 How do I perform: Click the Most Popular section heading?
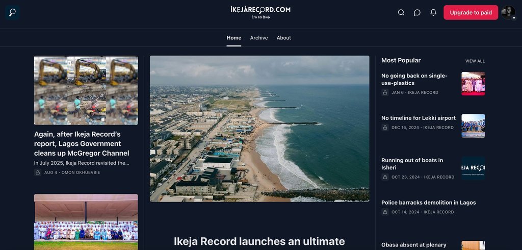pos(401,60)
